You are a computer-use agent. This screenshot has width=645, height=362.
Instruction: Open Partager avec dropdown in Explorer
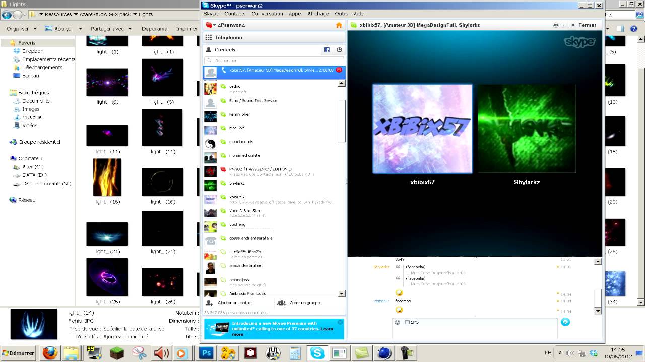click(110, 29)
